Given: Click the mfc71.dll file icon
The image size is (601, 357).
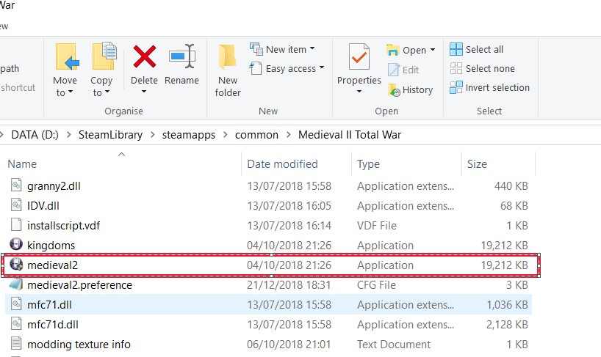Looking at the screenshot, I should 16,304.
